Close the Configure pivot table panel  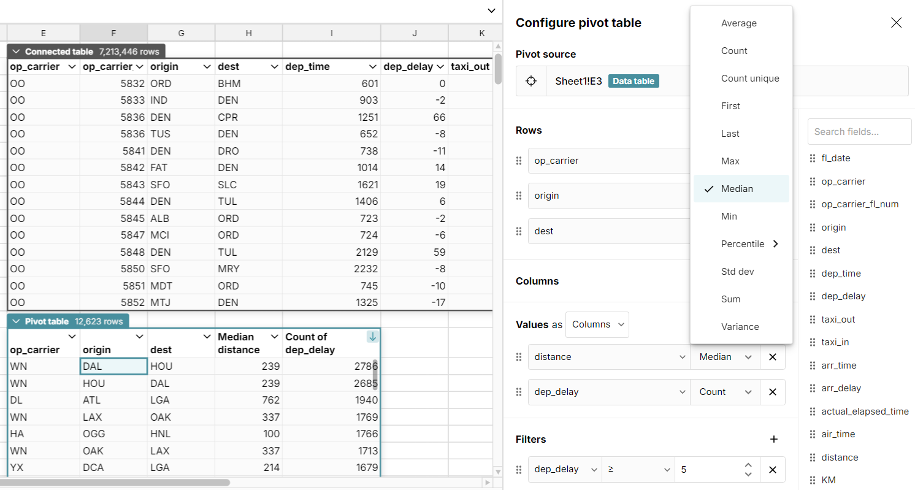896,22
